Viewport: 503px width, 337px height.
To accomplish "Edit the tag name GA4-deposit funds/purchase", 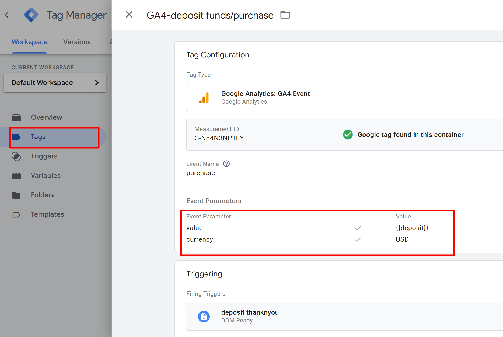I will point(210,15).
